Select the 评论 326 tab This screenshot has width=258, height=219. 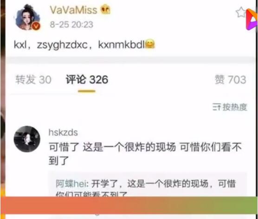click(x=87, y=80)
